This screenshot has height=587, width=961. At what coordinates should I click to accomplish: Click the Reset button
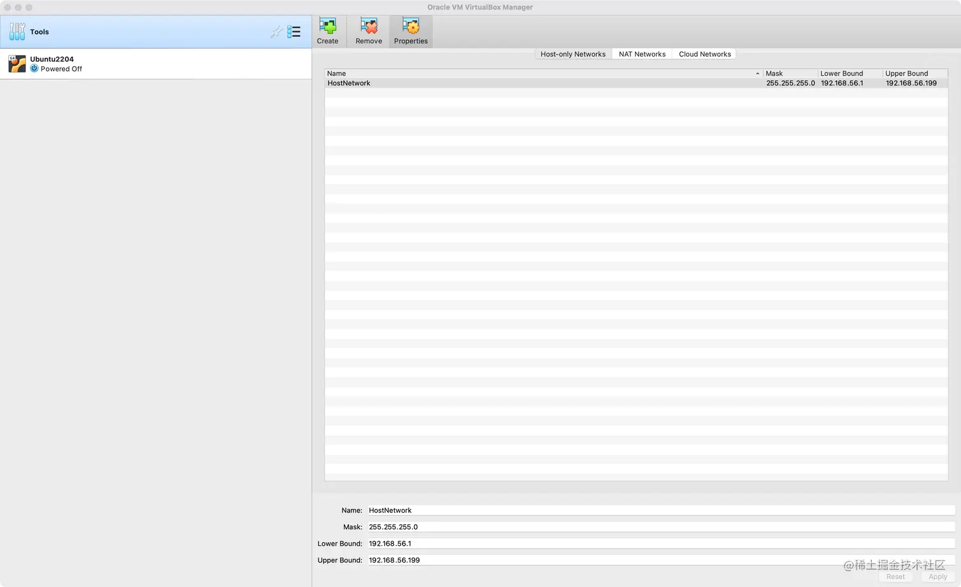(896, 577)
